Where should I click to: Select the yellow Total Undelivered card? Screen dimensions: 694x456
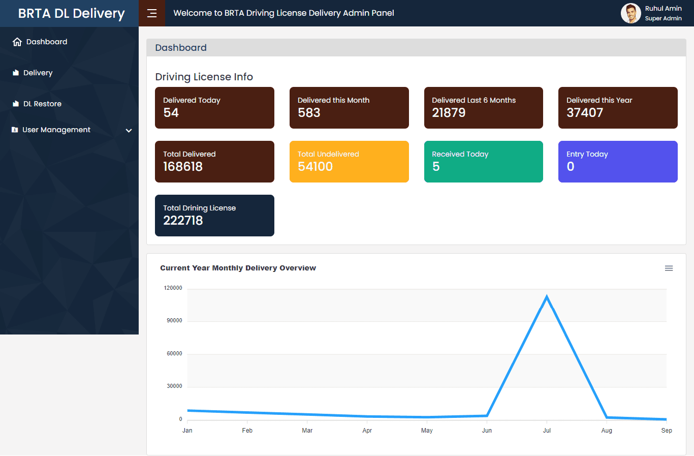tap(349, 162)
